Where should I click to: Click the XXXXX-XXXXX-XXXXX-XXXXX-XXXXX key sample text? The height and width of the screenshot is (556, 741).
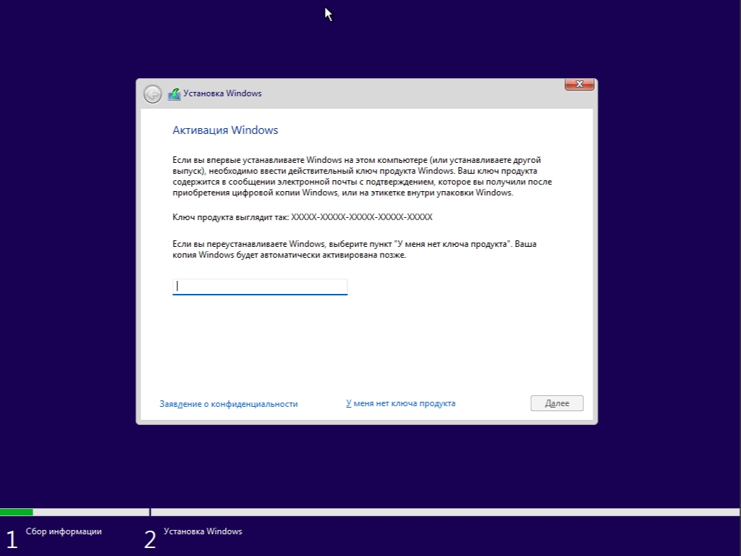pyautogui.click(x=362, y=217)
